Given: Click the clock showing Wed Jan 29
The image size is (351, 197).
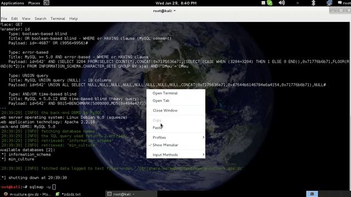Looking at the screenshot, I should tap(176, 3).
